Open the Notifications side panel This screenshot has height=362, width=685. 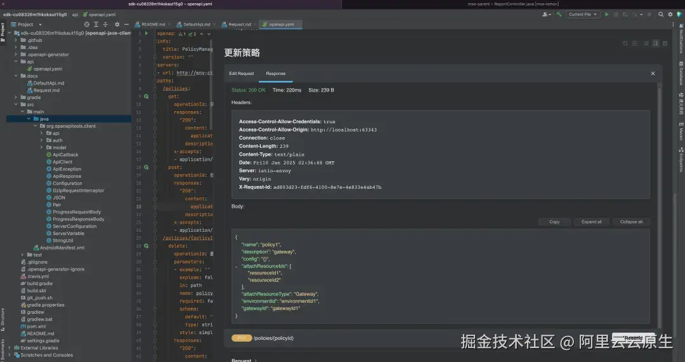[x=681, y=39]
